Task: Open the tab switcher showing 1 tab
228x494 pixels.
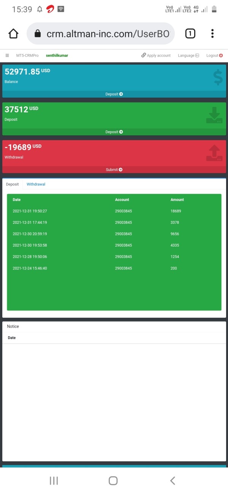Action: point(190,34)
